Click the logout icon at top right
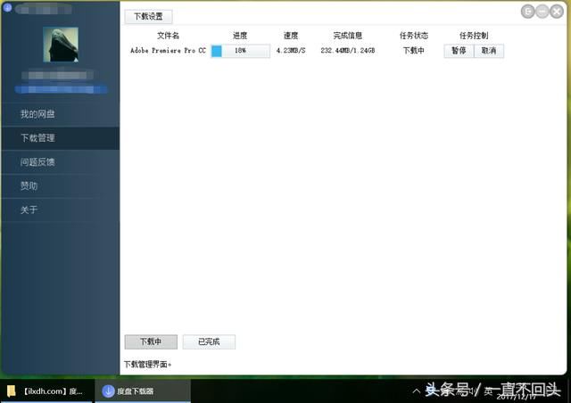This screenshot has height=403, width=571. click(527, 12)
